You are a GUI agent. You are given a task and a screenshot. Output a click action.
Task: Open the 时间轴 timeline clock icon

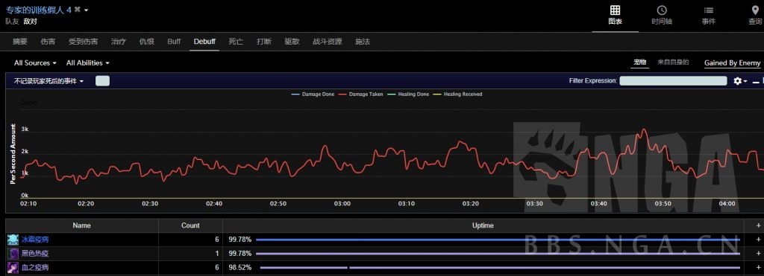662,10
